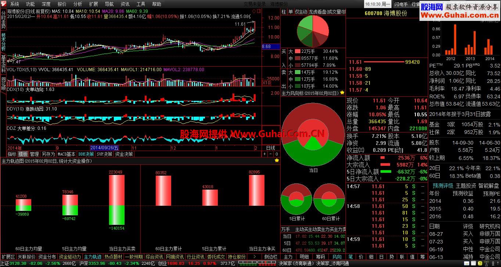
Task: Click the right arrow after 持仓股份 tab
Action: click(255, 257)
